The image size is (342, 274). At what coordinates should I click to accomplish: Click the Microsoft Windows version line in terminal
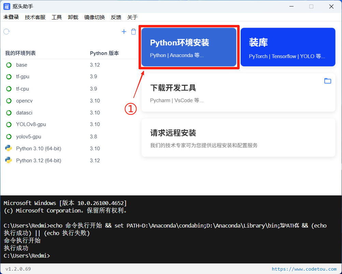coord(65,203)
